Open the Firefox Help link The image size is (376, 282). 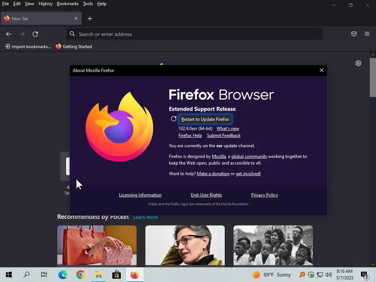coord(190,135)
